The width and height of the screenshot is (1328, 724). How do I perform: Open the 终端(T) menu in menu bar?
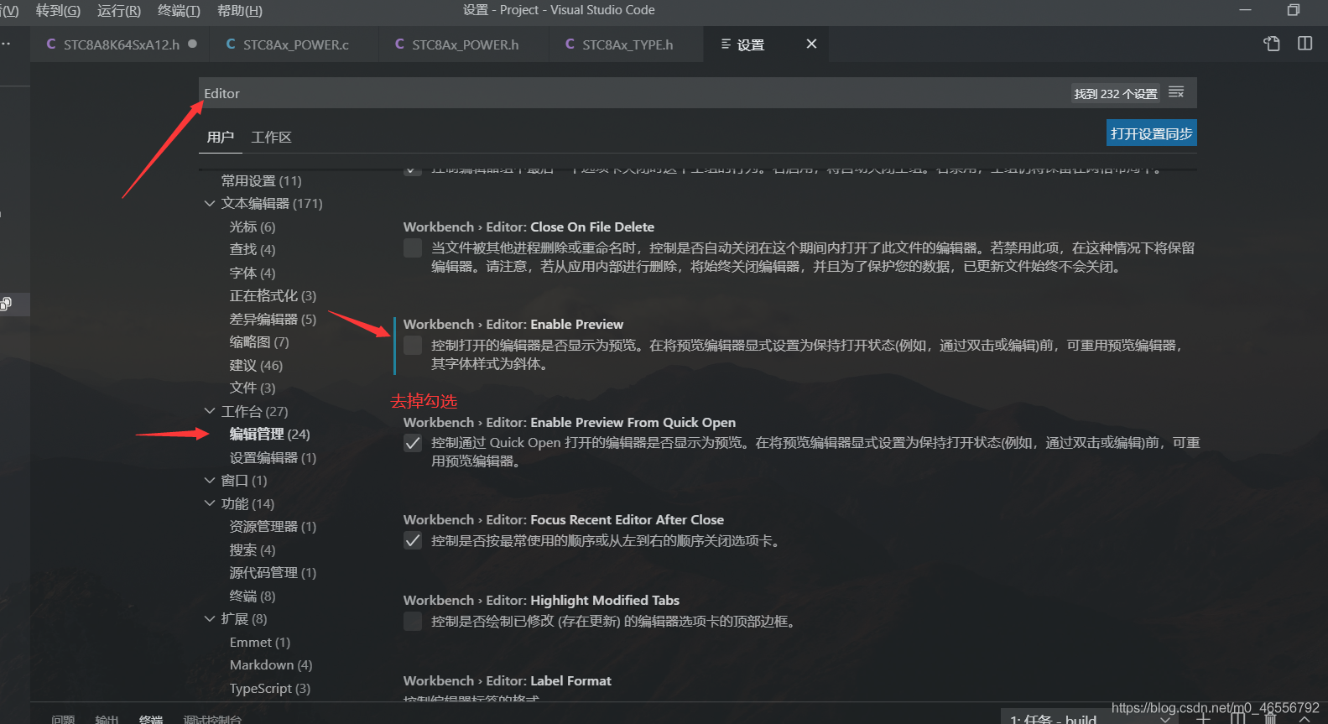[x=179, y=10]
